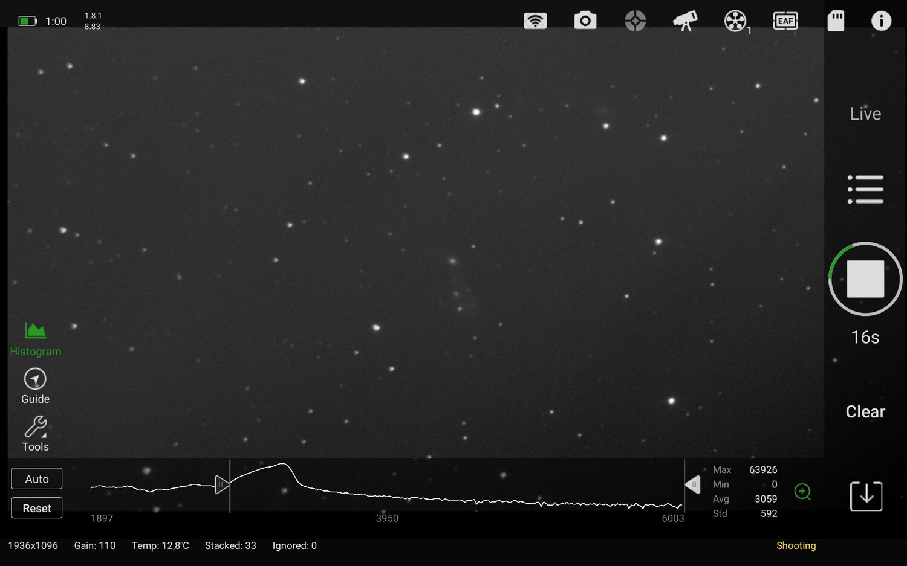Open the shooting sequence list
This screenshot has width=907, height=566.
click(x=865, y=188)
